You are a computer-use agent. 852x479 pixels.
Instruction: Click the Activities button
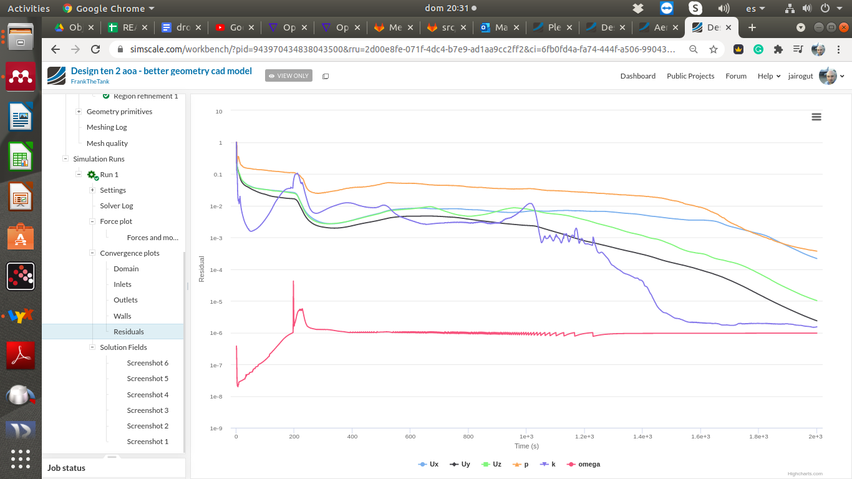29,9
